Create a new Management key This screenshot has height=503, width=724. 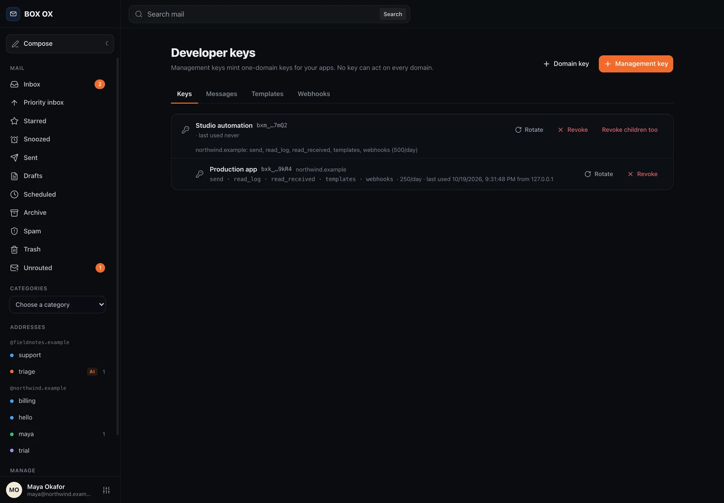636,64
